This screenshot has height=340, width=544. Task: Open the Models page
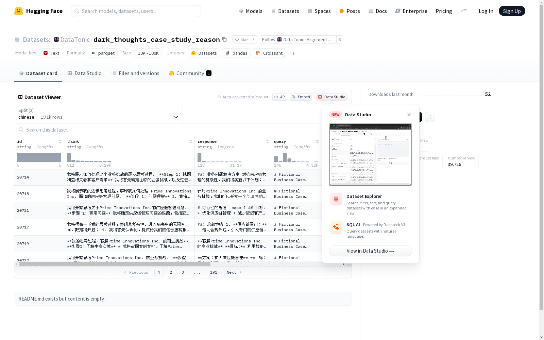tap(251, 11)
